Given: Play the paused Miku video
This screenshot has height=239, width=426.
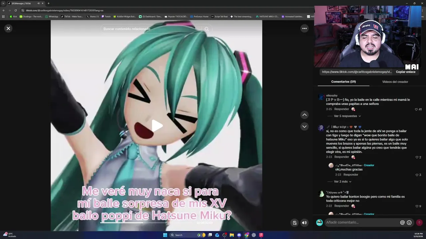Looking at the screenshot, I should tap(157, 125).
